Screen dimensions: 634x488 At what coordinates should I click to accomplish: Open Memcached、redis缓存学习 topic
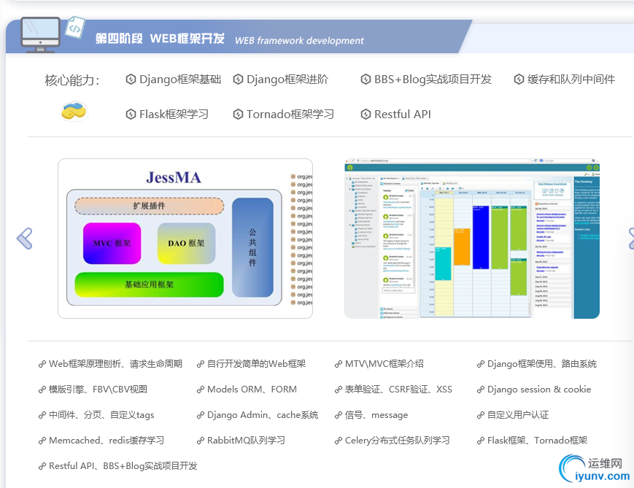(107, 441)
